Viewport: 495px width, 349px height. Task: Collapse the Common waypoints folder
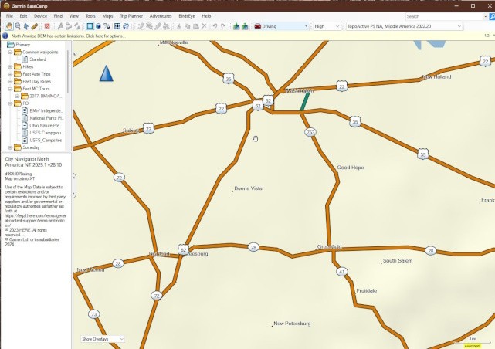10,52
